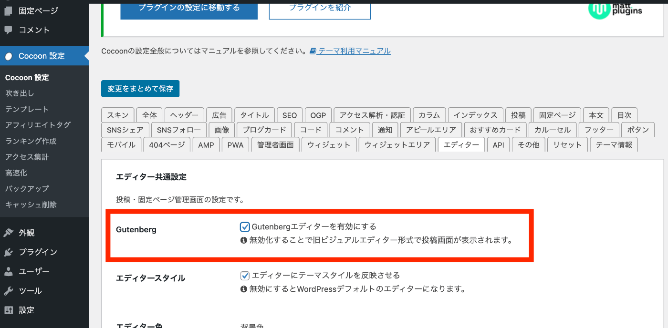Viewport: 668px width, 328px height.
Task: Select the エディター tab
Action: pos(461,145)
